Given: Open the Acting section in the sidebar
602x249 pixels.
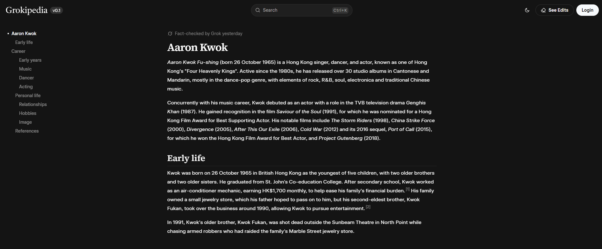Looking at the screenshot, I should tap(26, 87).
